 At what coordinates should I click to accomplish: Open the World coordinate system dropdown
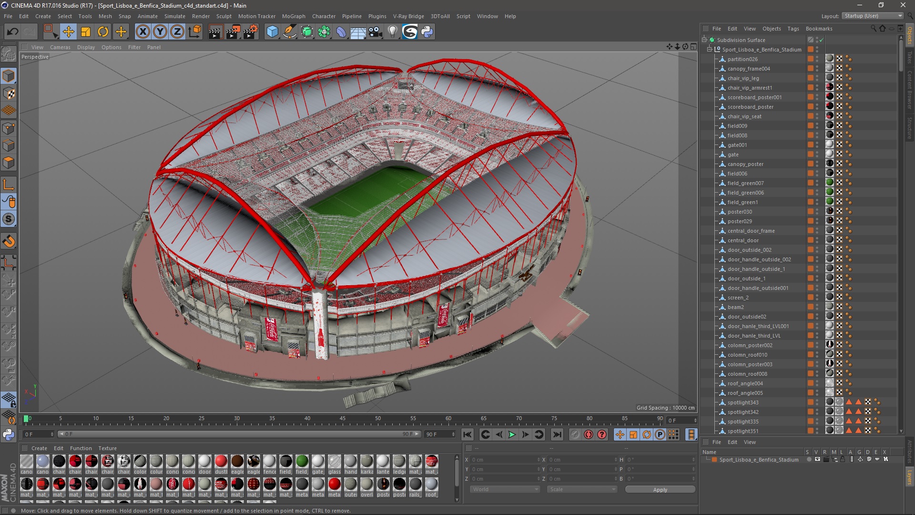504,490
